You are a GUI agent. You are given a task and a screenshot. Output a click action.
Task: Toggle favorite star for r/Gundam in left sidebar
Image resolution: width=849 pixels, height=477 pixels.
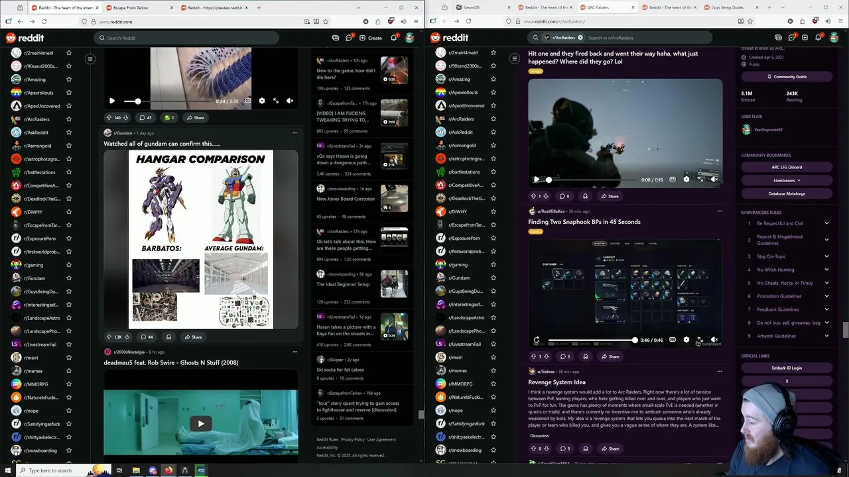coord(68,278)
